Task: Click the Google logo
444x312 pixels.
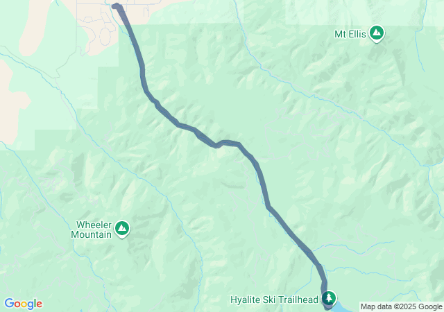Action: [23, 304]
